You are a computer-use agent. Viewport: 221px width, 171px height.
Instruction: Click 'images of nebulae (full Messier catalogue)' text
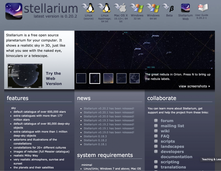point(41,152)
